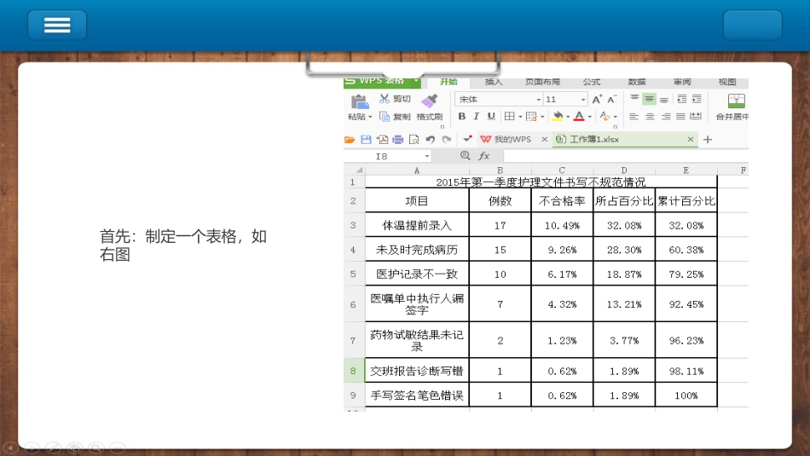
Task: Click the table style brush icon
Action: tap(531, 116)
